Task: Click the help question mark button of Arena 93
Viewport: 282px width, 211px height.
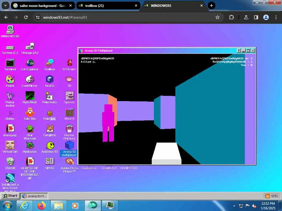Action: tap(239, 51)
